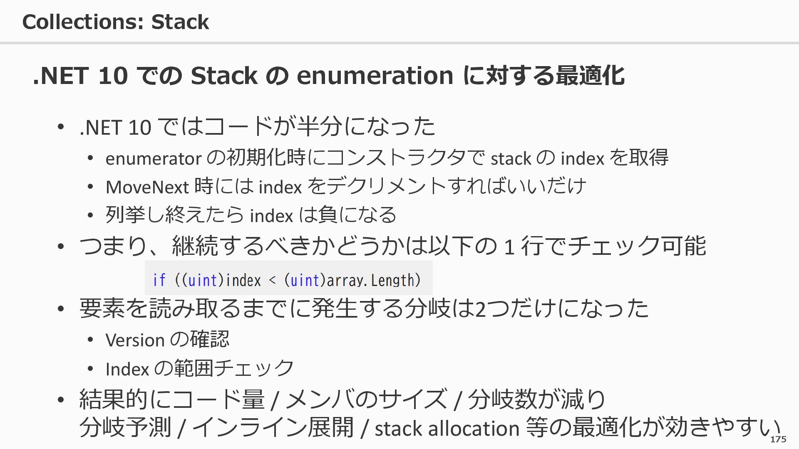The height and width of the screenshot is (449, 799).
Task: Click the 'enumerator の初期化時に' sub-bullet line
Action: 387,158
